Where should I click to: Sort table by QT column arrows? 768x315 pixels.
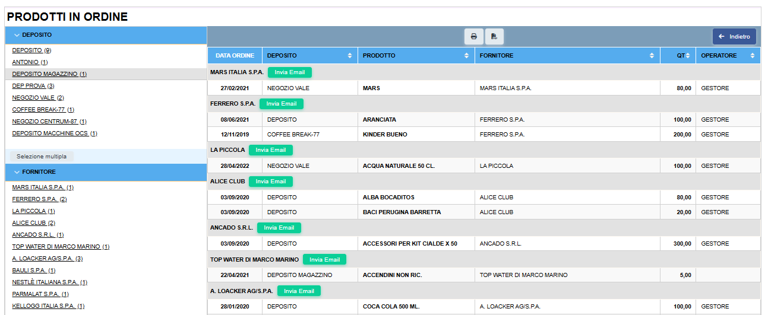click(688, 56)
